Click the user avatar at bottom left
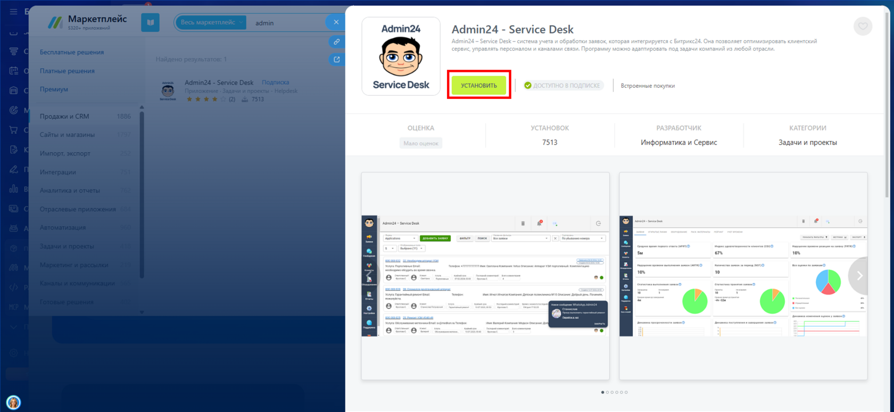This screenshot has height=412, width=894. point(13,402)
